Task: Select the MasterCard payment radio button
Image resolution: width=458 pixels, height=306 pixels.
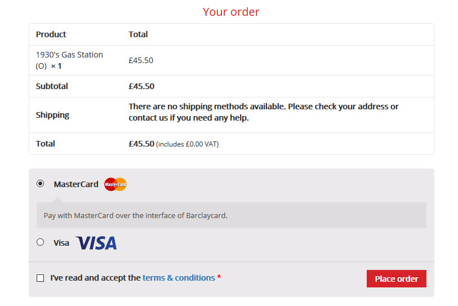Action: (x=41, y=184)
